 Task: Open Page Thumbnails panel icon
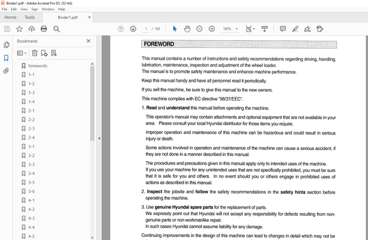tap(7, 45)
